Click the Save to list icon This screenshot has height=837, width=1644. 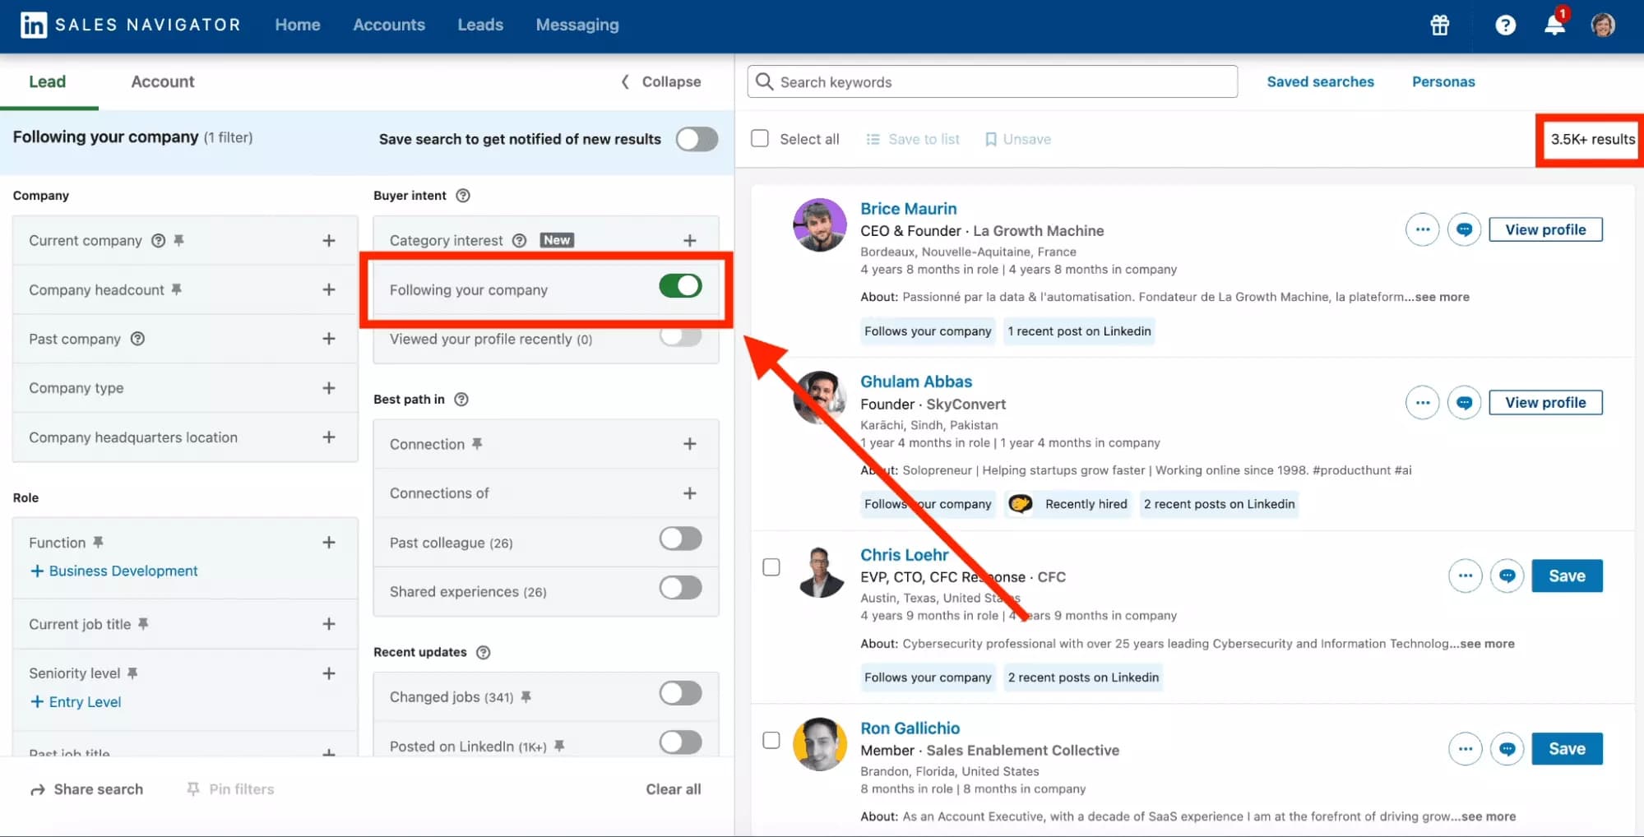[x=873, y=139]
